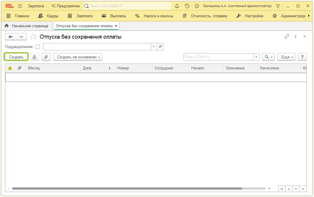Close the Отпуска без сохранения оплаты tab
314x197 pixels.
pyautogui.click(x=116, y=26)
